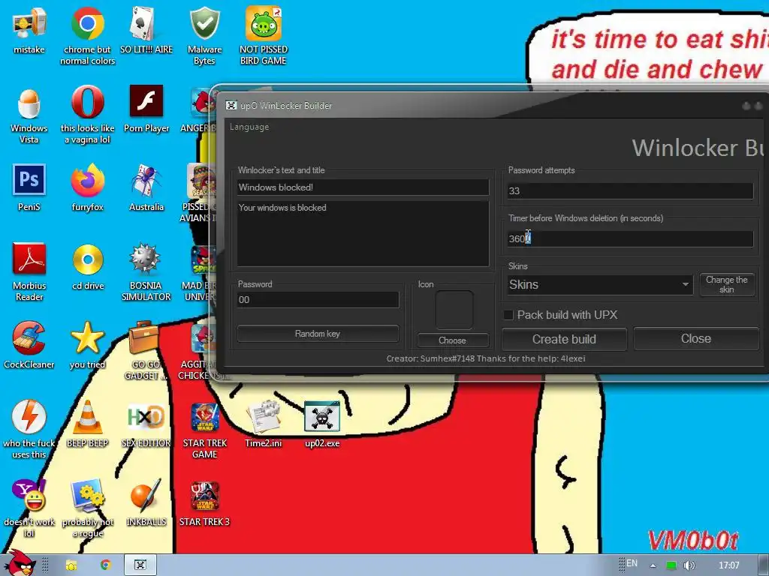Viewport: 769px width, 576px height.
Task: Click the Chrome icon in taskbar
Action: click(105, 565)
